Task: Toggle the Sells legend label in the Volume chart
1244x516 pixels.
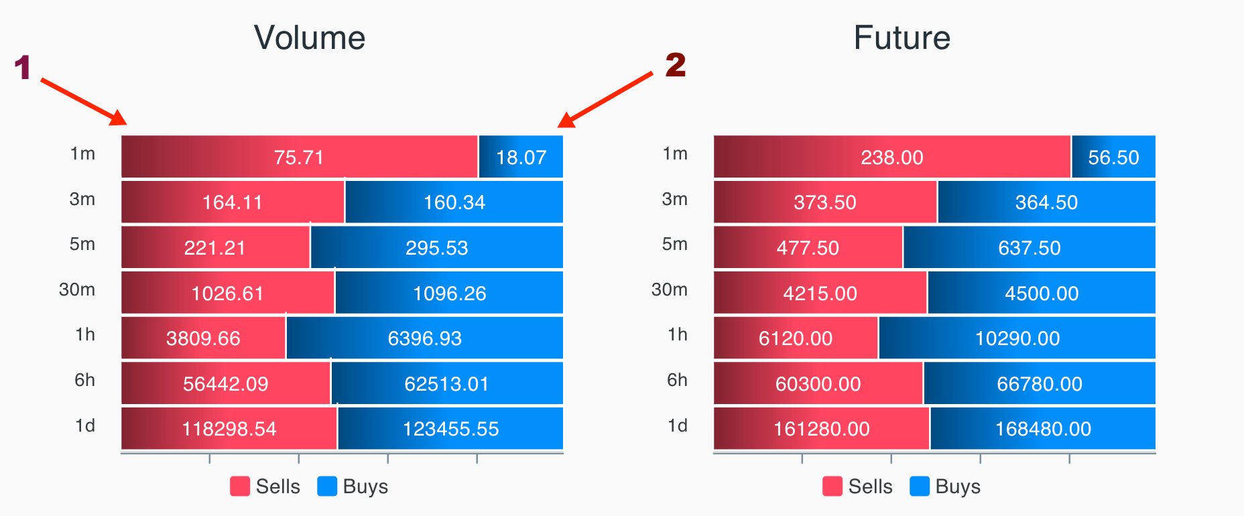Action: tap(277, 487)
